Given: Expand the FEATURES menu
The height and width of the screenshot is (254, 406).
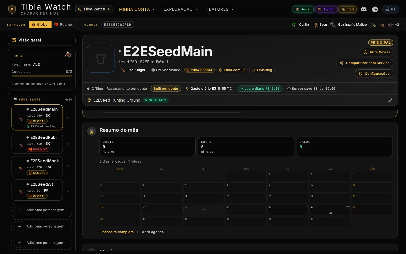Looking at the screenshot, I should pyautogui.click(x=220, y=9).
